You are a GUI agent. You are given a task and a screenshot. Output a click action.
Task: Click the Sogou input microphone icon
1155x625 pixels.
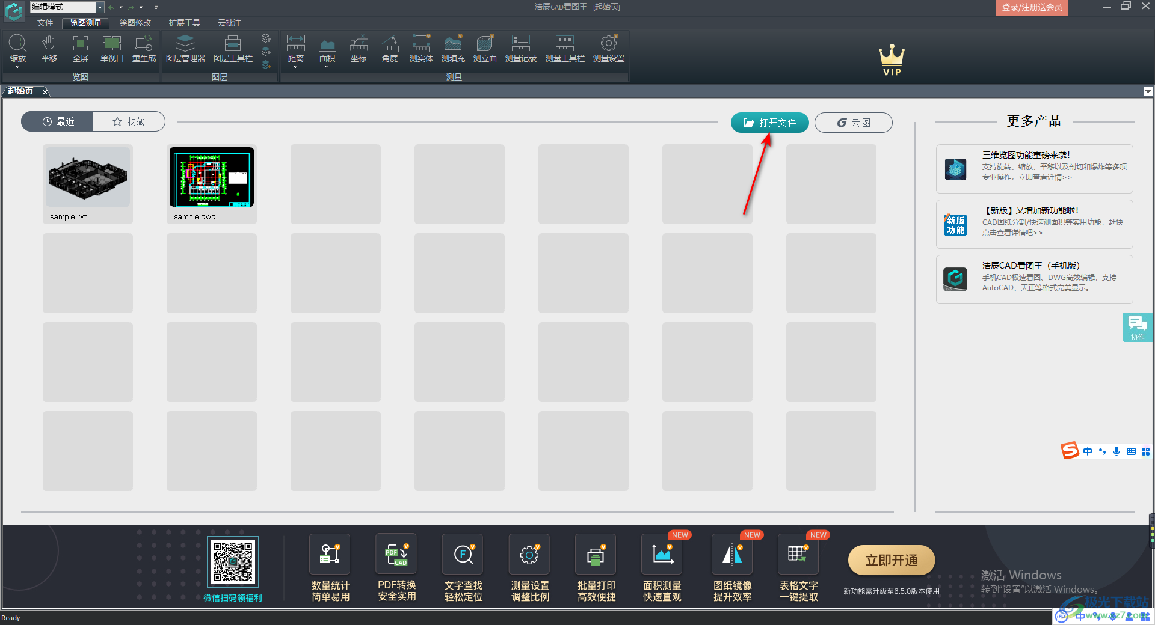1116,451
